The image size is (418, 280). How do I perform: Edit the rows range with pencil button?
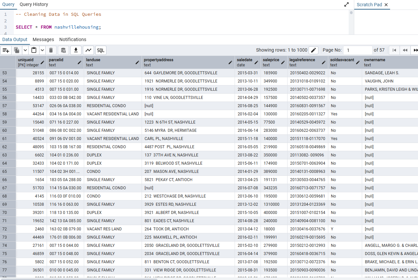pos(313,50)
